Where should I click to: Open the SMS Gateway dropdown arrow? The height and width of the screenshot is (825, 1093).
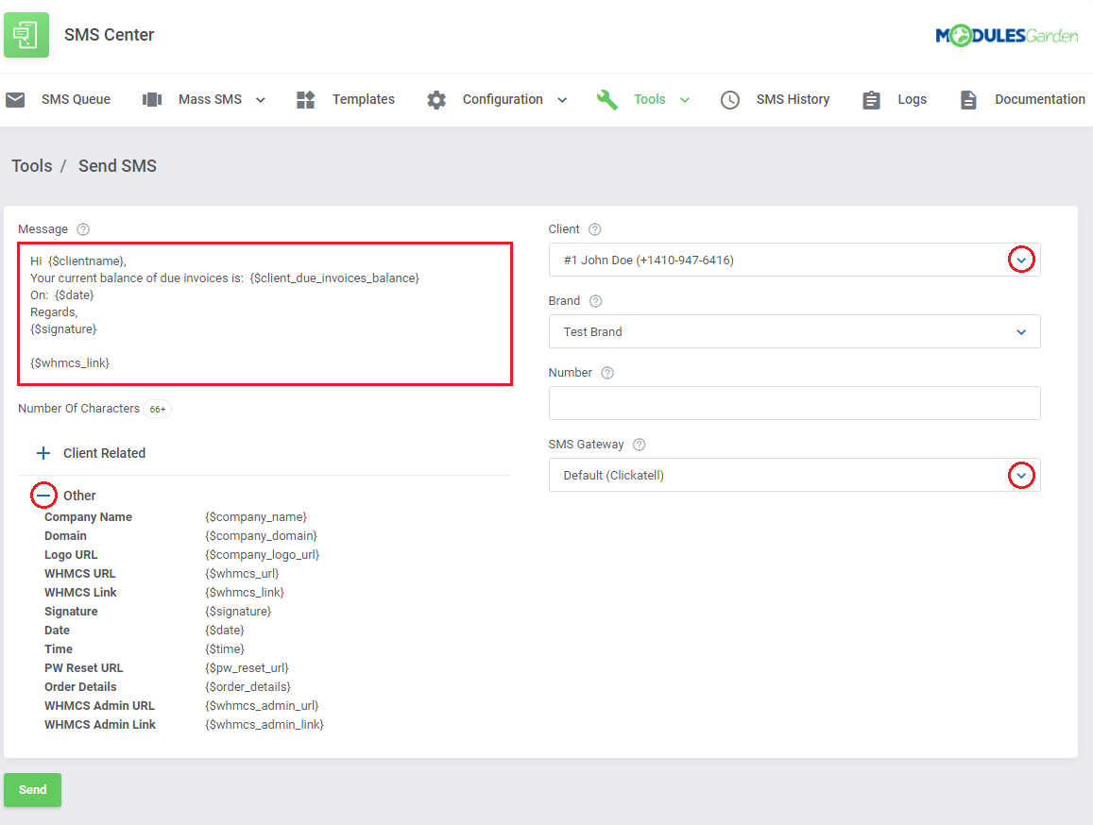click(1021, 476)
